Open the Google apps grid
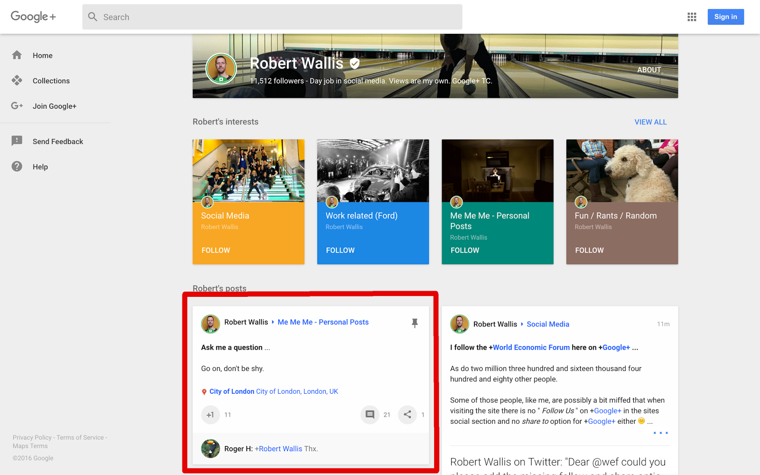The image size is (760, 475). pos(692,17)
